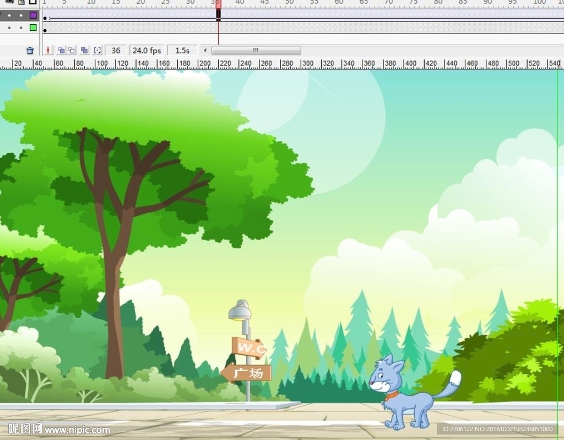Click the 24.0 fps frame rate value
Screen dimensions: 564x440
(147, 51)
